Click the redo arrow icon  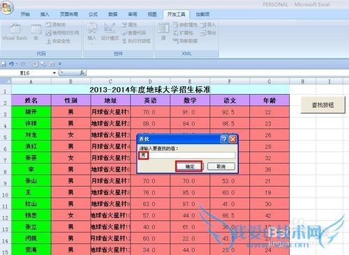click(x=23, y=64)
